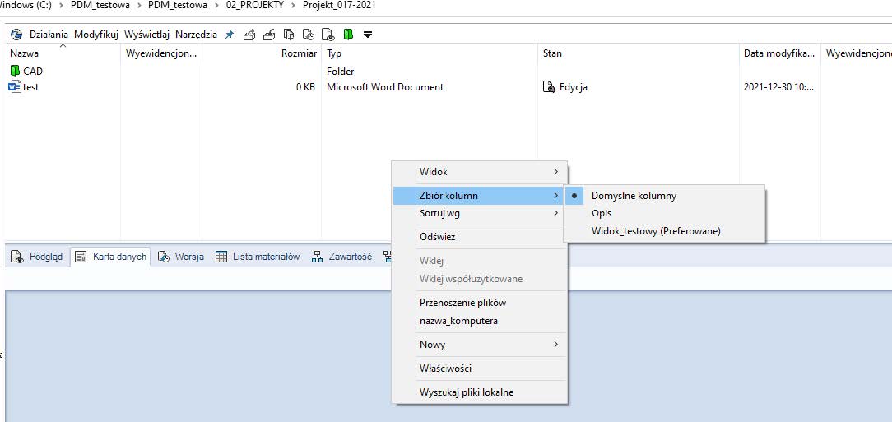This screenshot has height=422, width=892.
Task: Click the greyed Wklej entry
Action: [480, 261]
